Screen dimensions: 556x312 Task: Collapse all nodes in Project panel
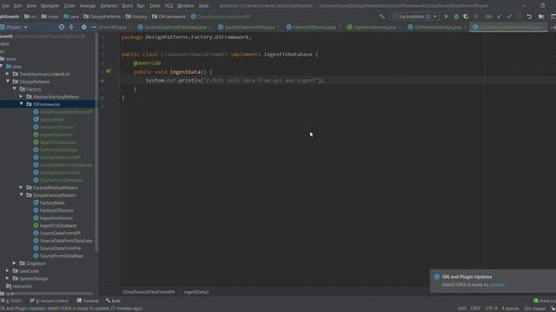(71, 27)
